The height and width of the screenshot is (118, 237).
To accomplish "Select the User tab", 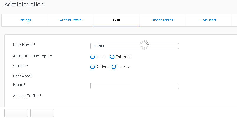I will pyautogui.click(x=117, y=20).
